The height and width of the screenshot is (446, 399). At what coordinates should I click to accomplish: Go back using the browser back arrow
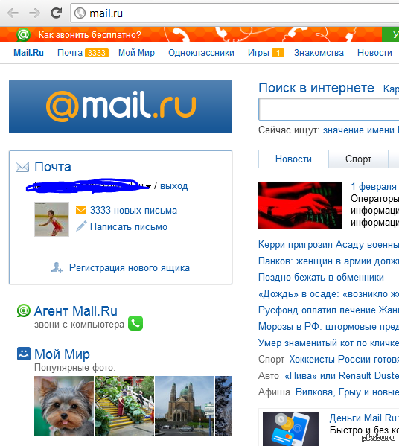(x=13, y=13)
